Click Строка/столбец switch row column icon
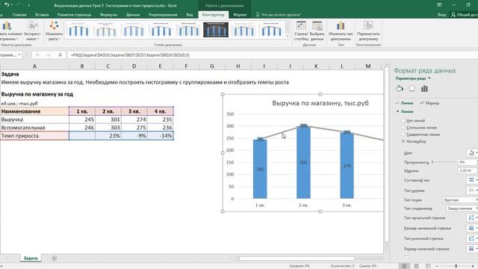Image resolution: width=478 pixels, height=269 pixels. (301, 31)
